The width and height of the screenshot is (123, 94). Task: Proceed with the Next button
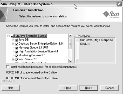[89, 88]
